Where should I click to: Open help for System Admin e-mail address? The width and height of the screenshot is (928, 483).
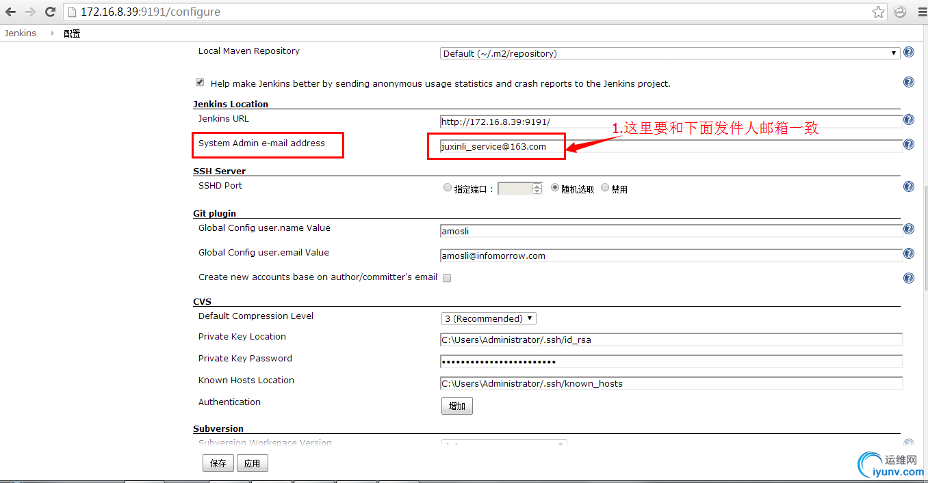tap(909, 144)
